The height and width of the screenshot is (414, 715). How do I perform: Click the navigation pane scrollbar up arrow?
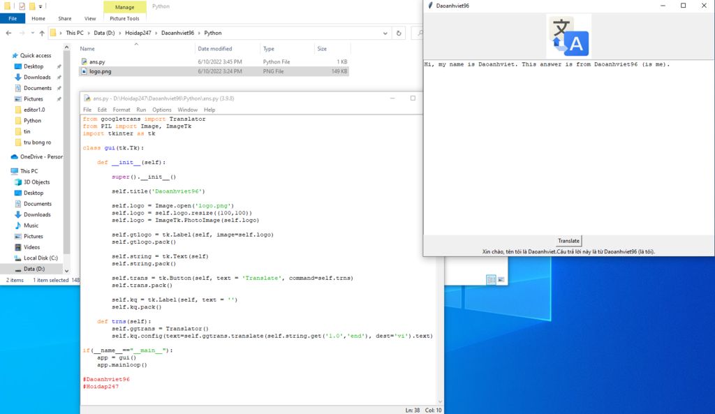66,47
